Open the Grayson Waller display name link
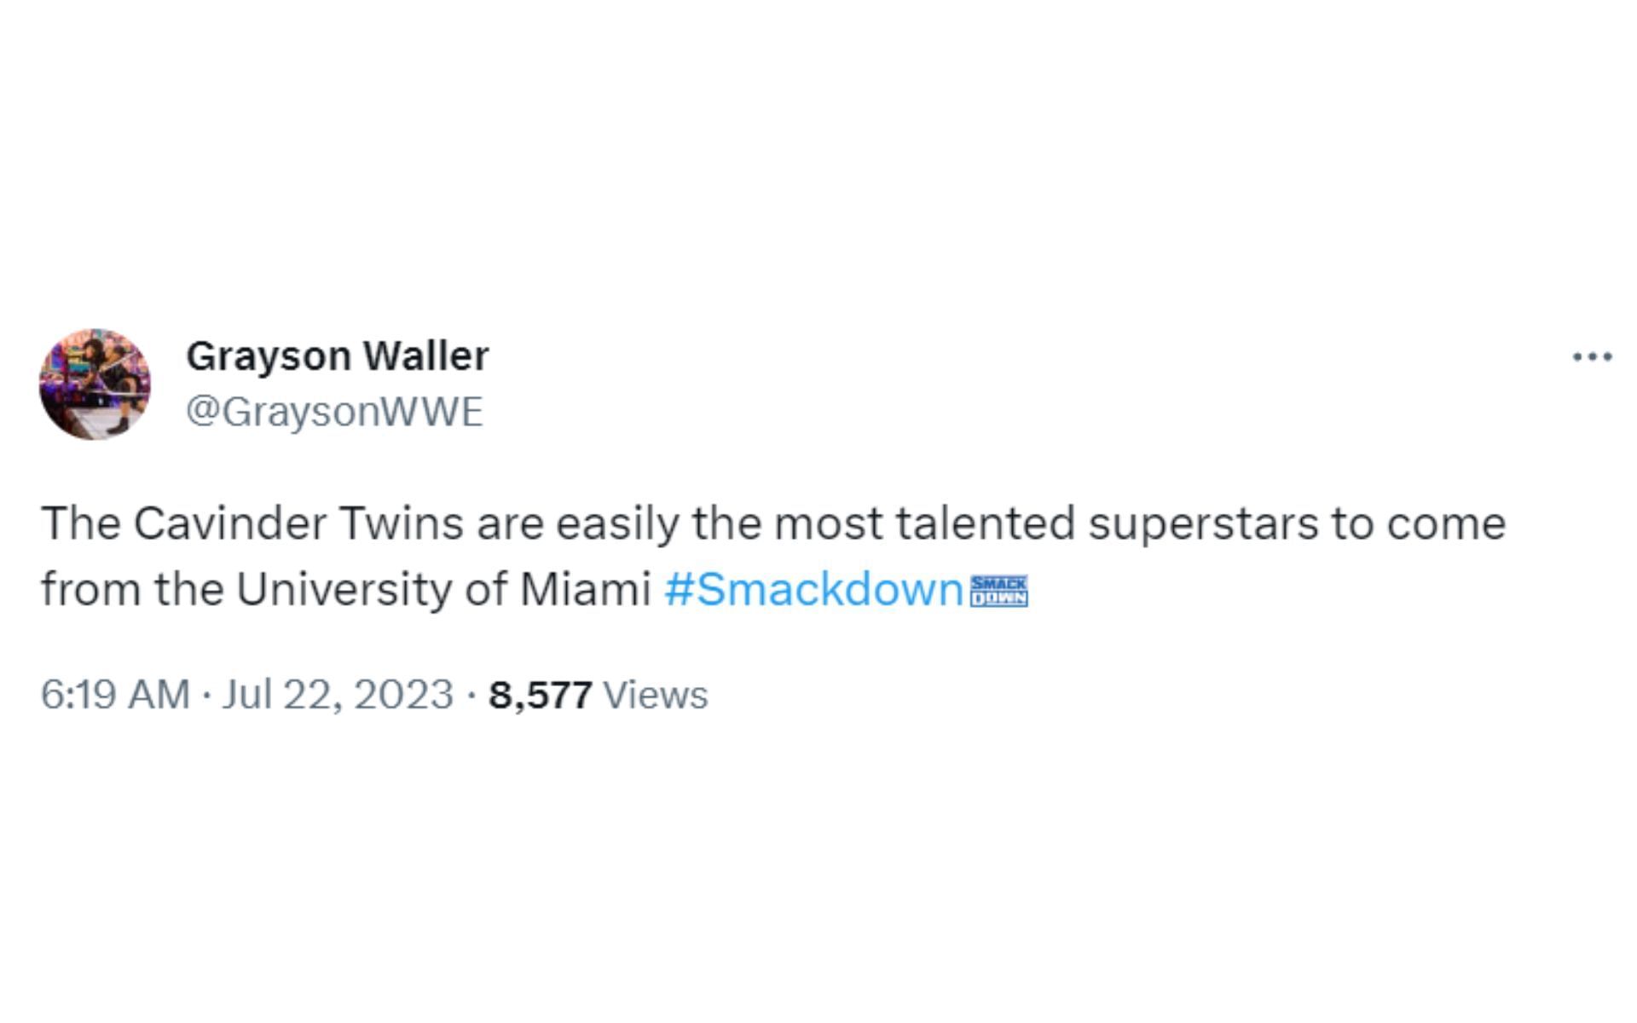Screen dimensions: 1637x1023 [338, 356]
